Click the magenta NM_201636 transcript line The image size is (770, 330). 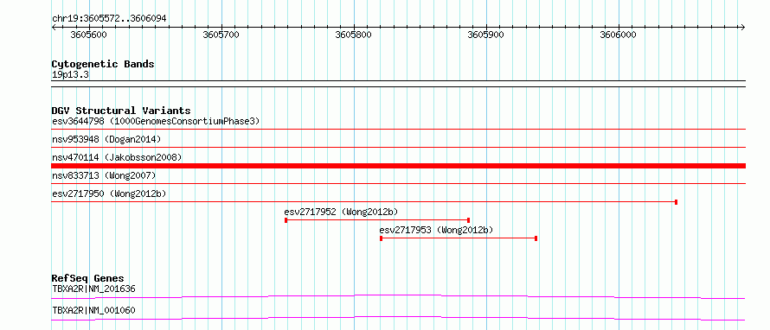tap(398, 296)
